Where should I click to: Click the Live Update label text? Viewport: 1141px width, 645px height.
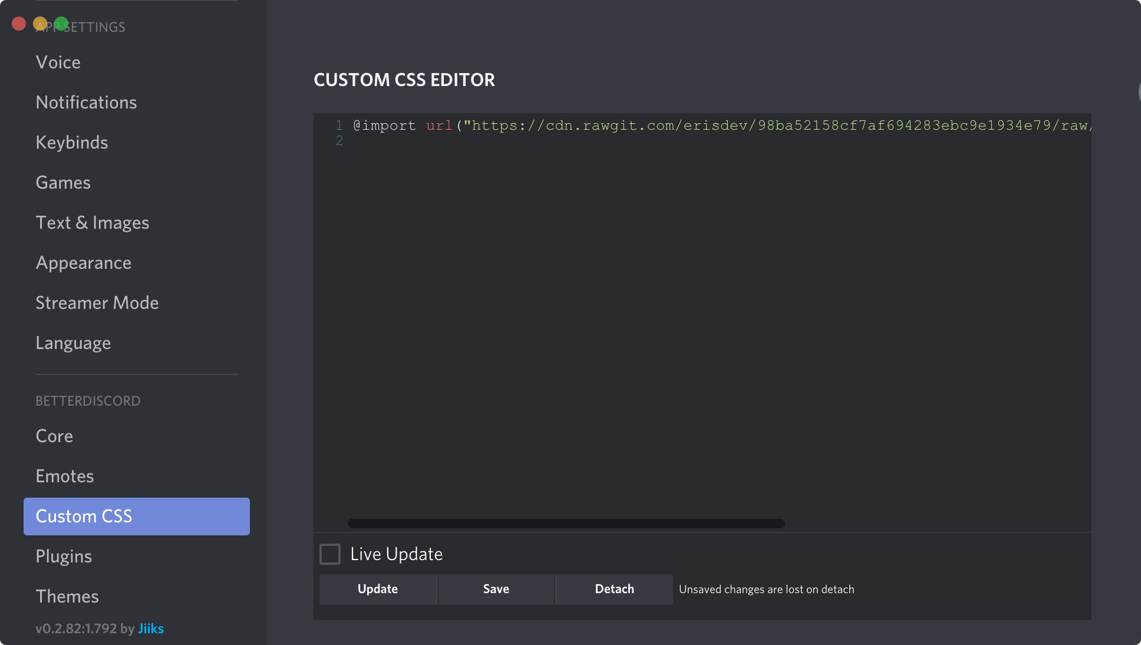(x=397, y=554)
